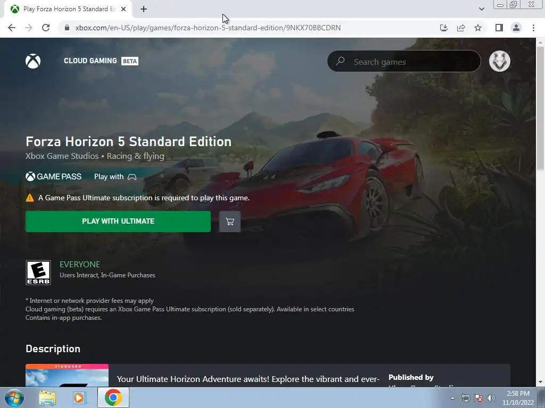Click the Play with Ultimate button
The image size is (545, 408).
(x=118, y=222)
